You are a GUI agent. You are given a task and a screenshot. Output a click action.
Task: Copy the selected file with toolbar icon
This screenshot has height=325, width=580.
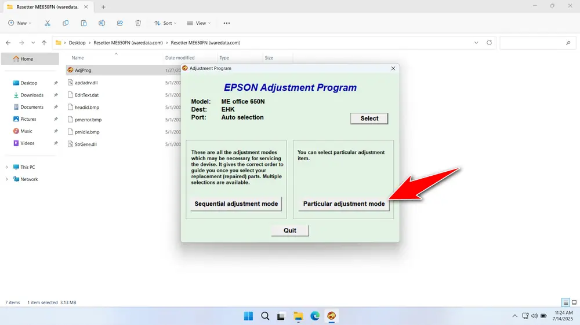click(66, 23)
